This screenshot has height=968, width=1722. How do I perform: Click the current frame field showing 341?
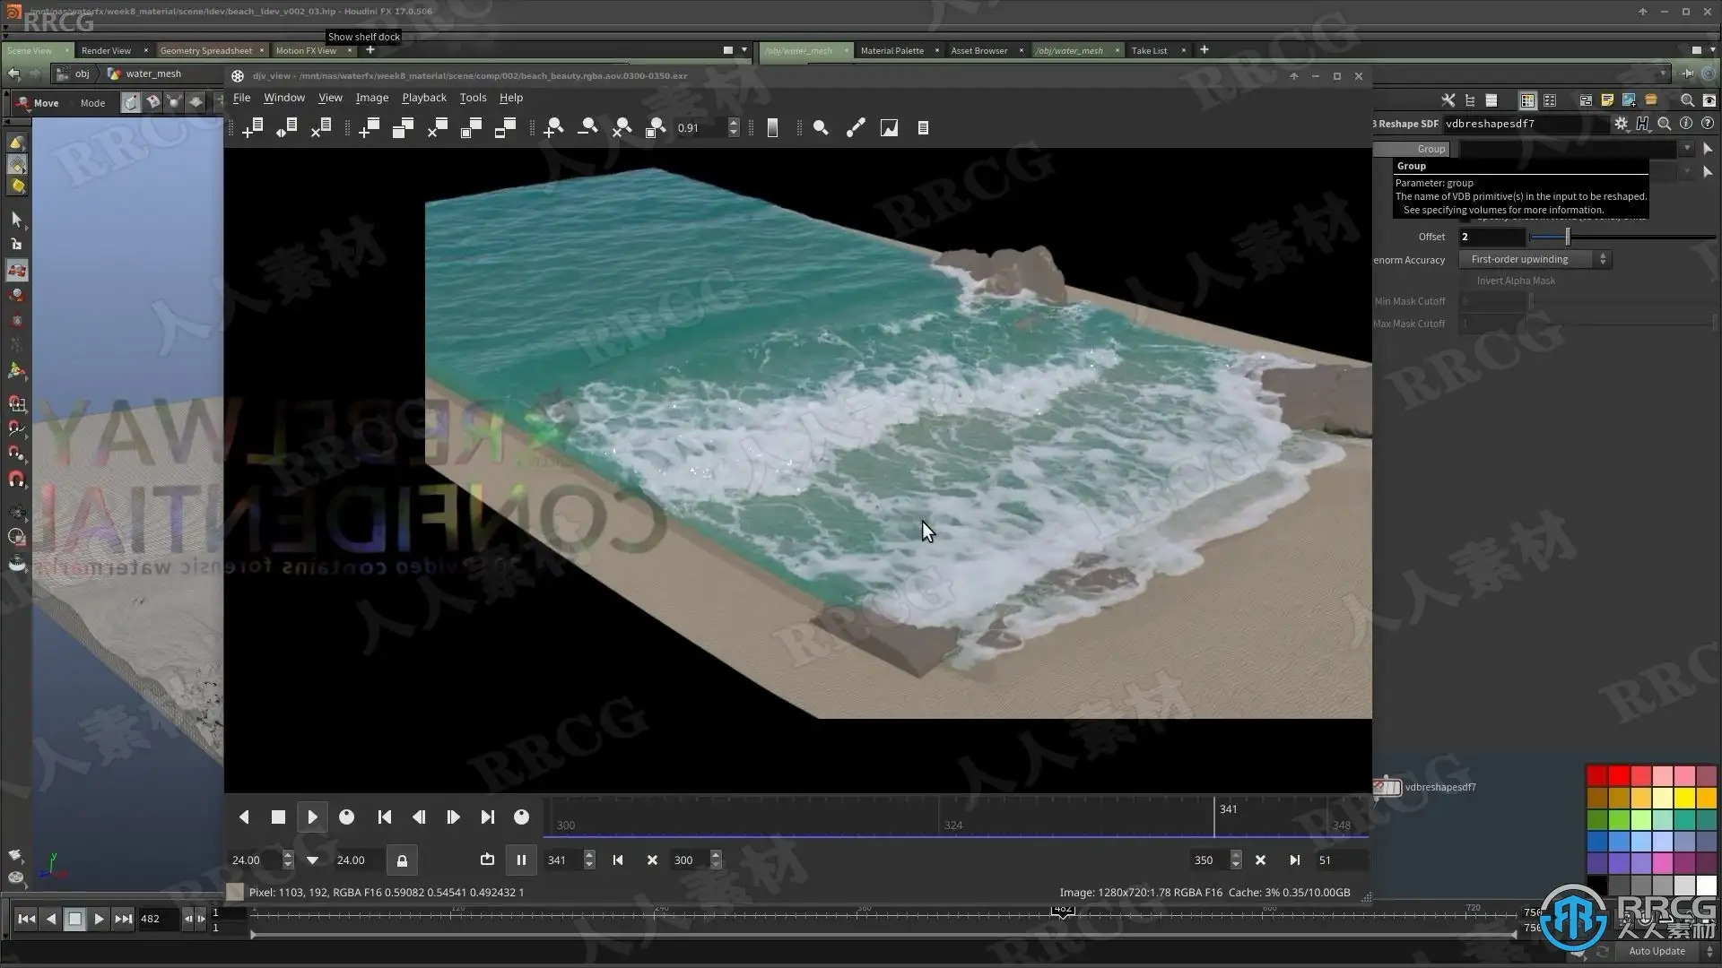558,860
